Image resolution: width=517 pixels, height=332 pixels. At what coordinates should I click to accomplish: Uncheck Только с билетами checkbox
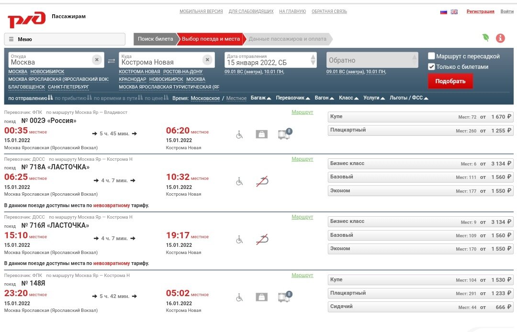coord(431,66)
